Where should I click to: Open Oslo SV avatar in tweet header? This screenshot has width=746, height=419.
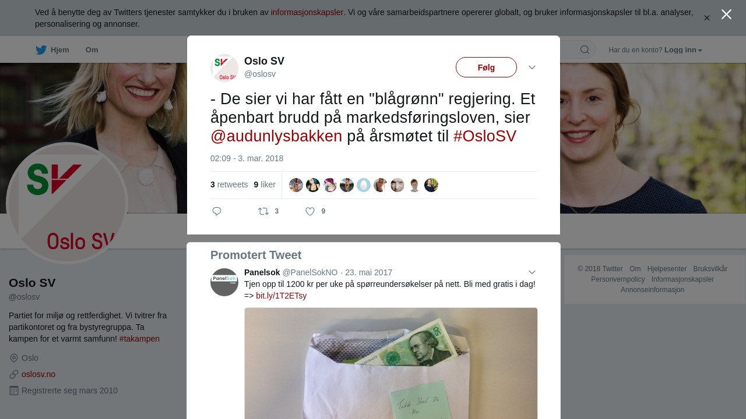[x=224, y=68]
